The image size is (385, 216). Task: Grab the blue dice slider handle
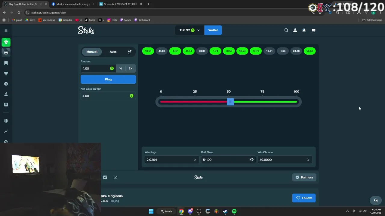pos(230,102)
